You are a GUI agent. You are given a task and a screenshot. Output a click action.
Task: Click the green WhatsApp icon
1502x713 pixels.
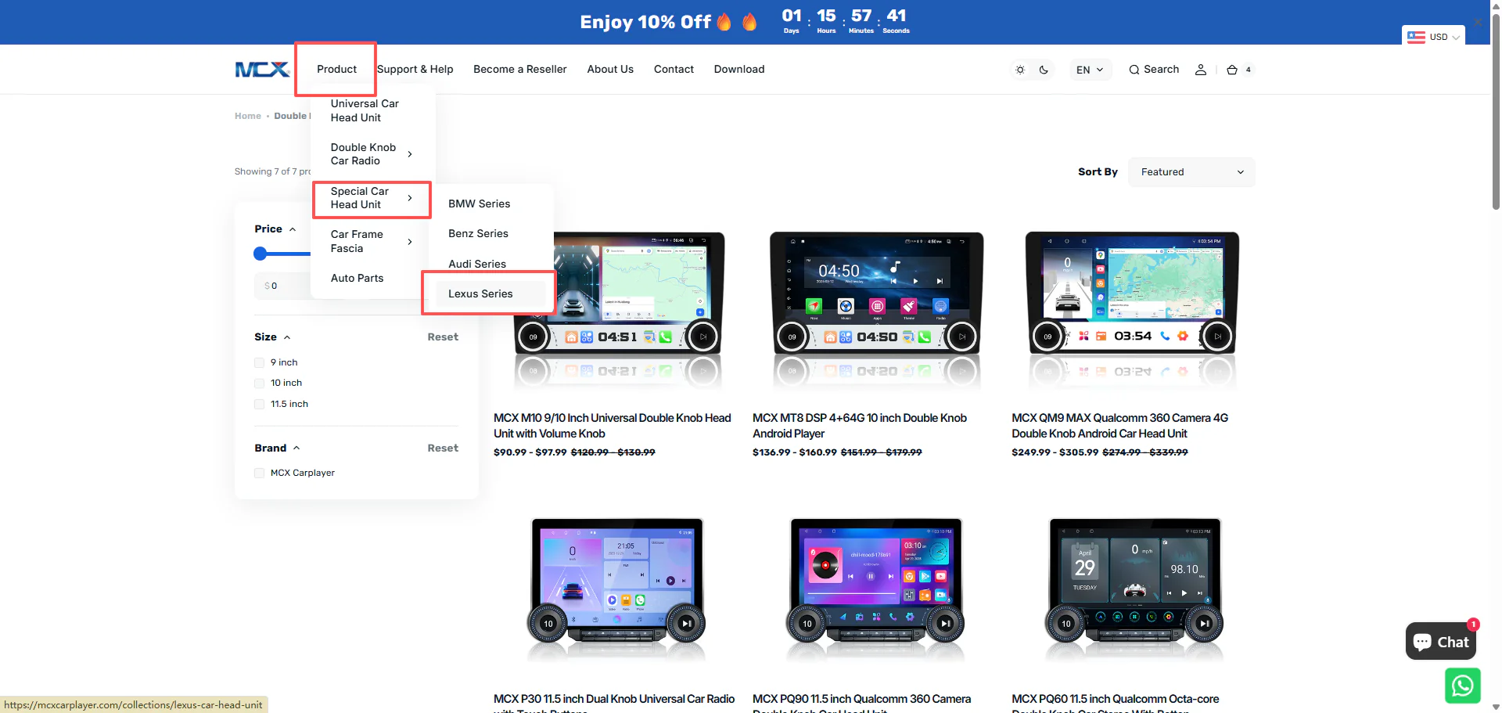point(1461,686)
